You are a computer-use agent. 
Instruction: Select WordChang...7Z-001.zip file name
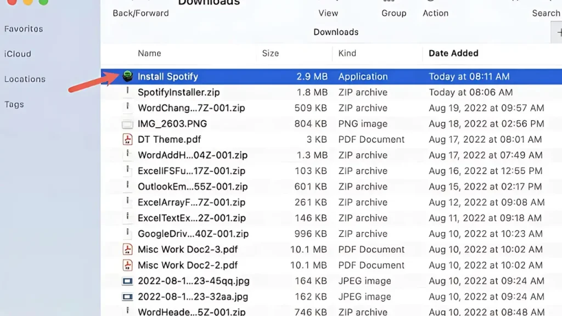pos(192,108)
